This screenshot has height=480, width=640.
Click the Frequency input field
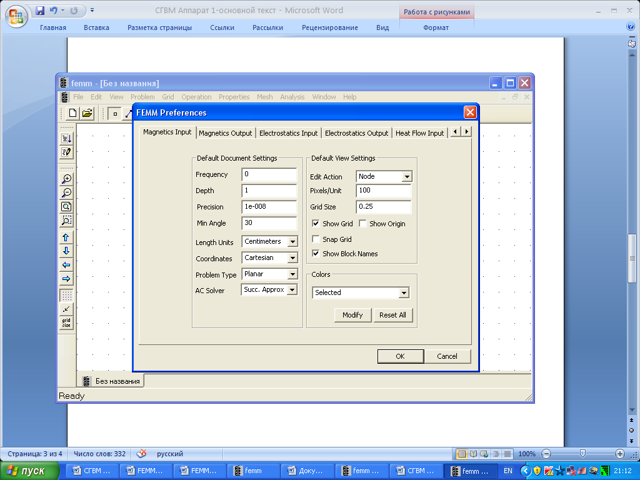(x=269, y=174)
